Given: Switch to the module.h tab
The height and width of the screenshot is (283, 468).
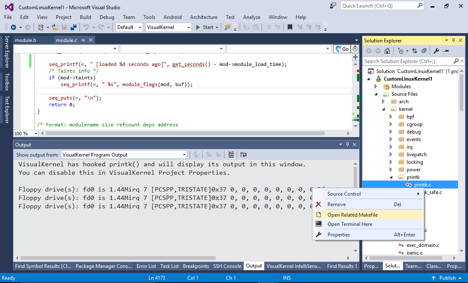Looking at the screenshot, I should point(25,40).
